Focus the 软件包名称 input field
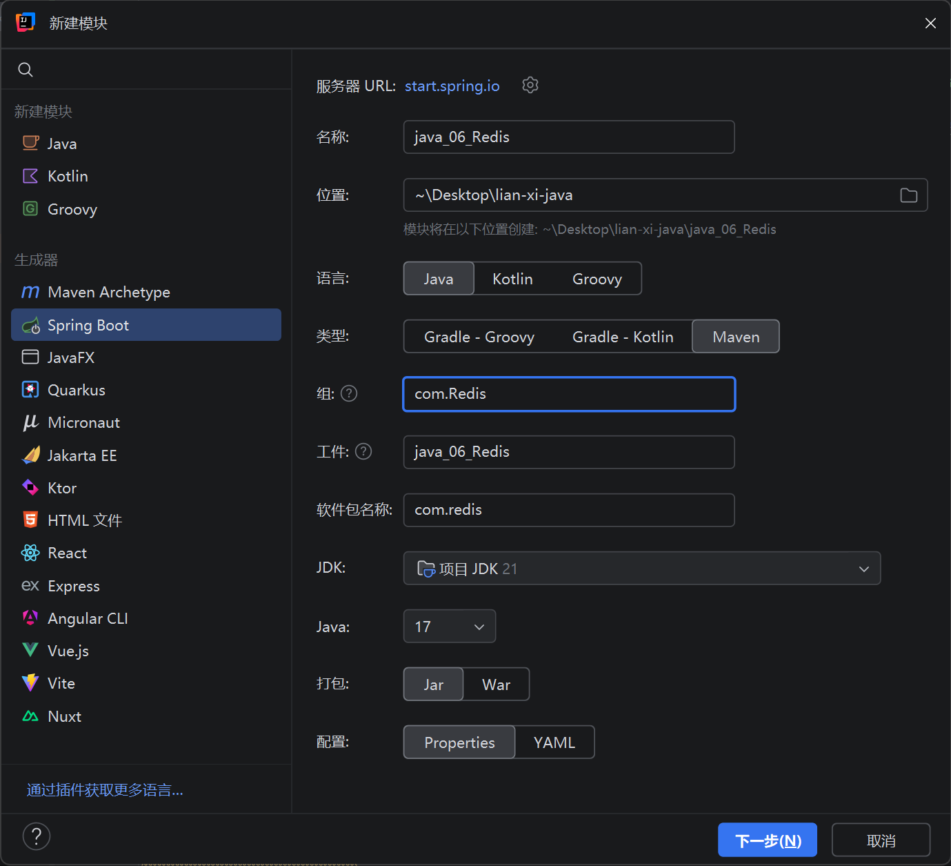The height and width of the screenshot is (866, 951). [569, 510]
